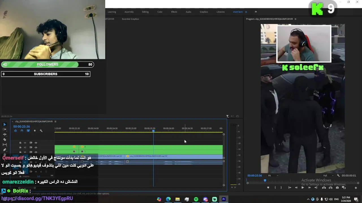The width and height of the screenshot is (362, 203).
Task: Toggle timeline snapping magnet
Action: (22, 131)
